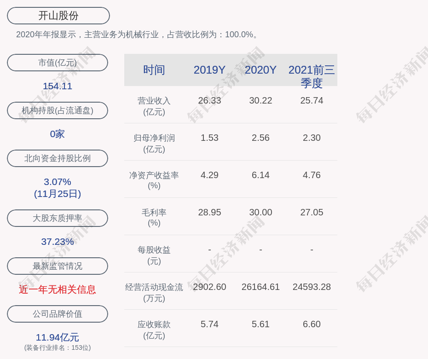
Task: Select the 北向资金持股比例 label pill
Action: [x=58, y=158]
